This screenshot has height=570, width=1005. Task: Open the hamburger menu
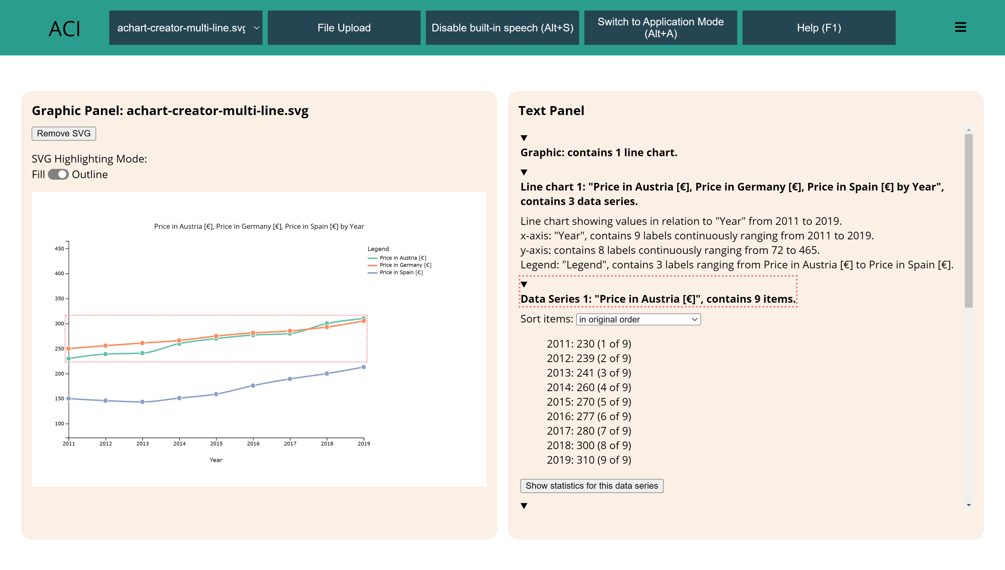click(960, 27)
